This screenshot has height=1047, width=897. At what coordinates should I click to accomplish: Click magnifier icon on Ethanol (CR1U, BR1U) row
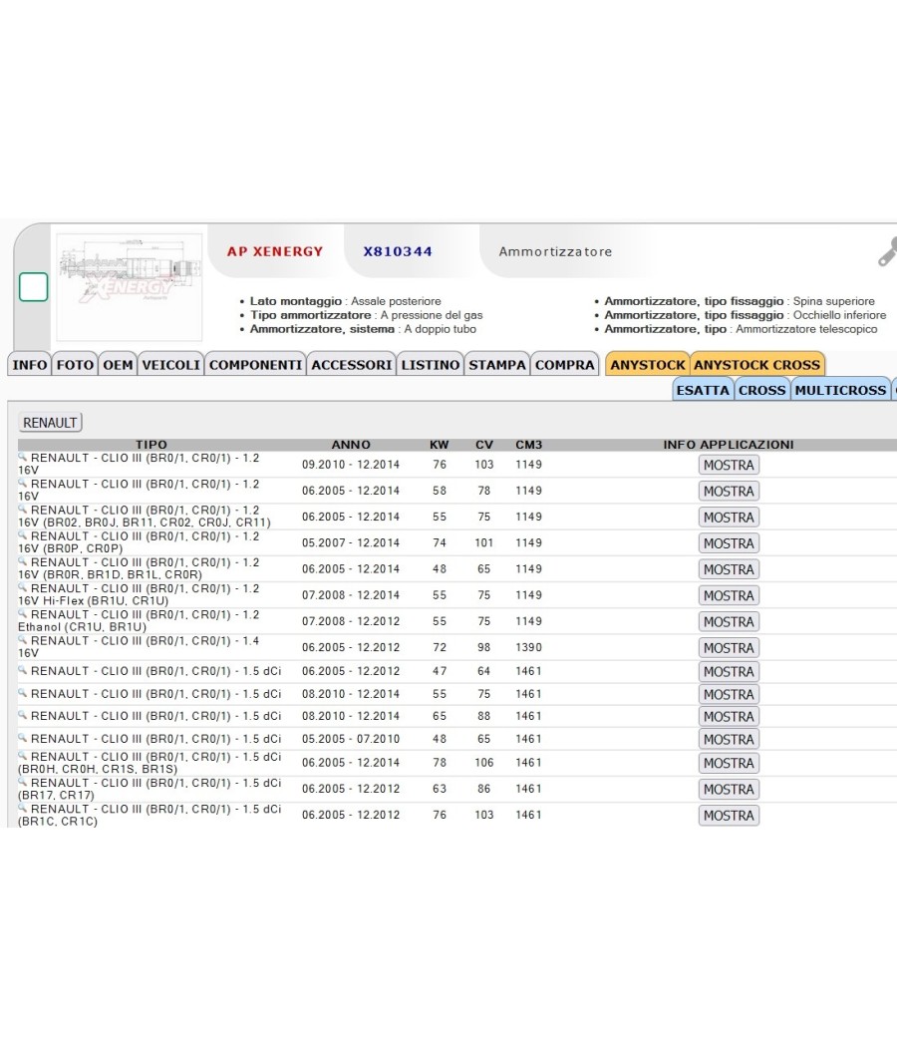[x=22, y=613]
